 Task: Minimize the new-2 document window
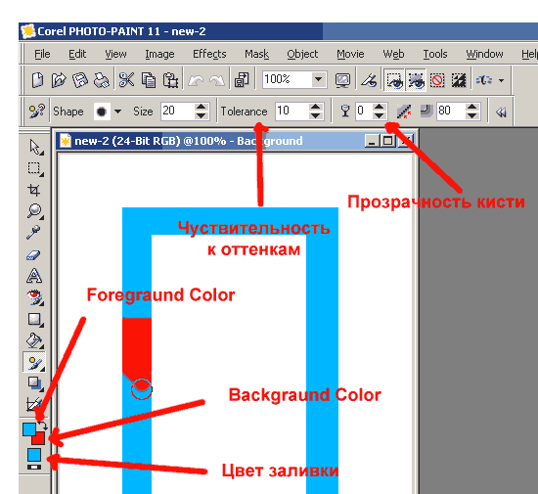tap(372, 141)
